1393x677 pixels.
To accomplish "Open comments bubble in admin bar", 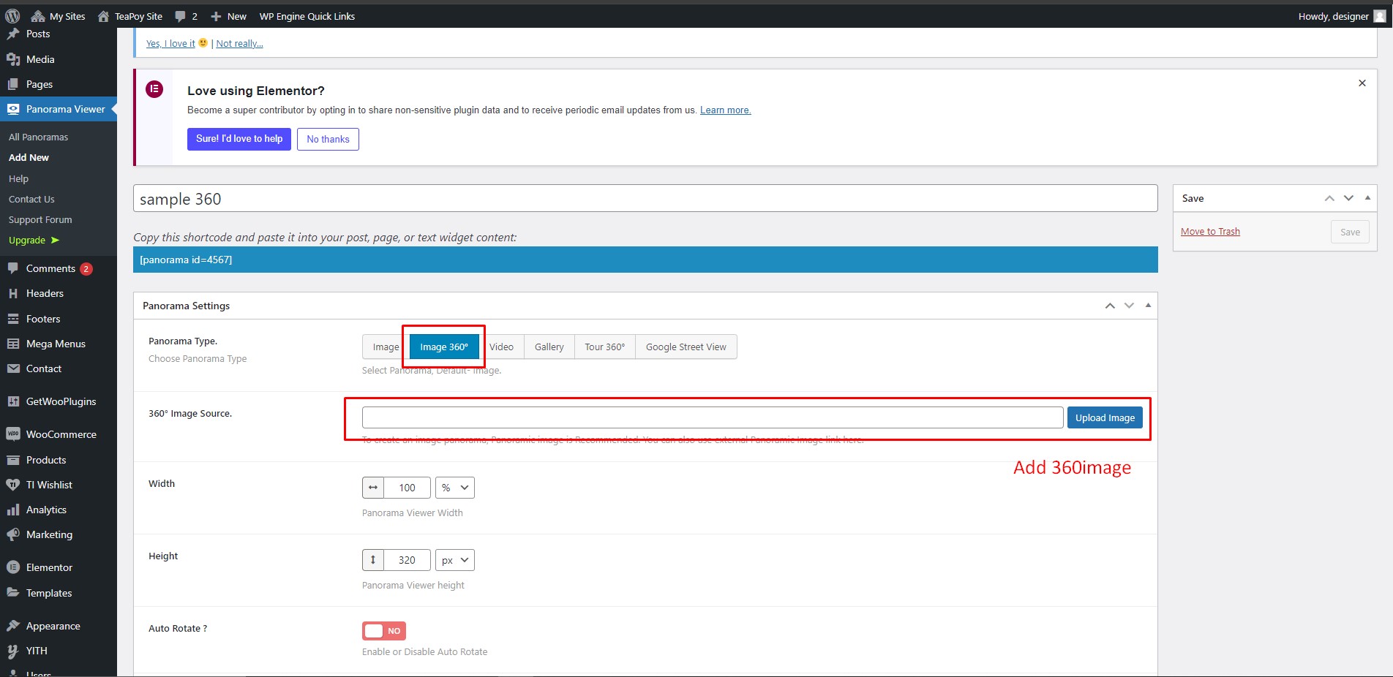I will pyautogui.click(x=186, y=16).
